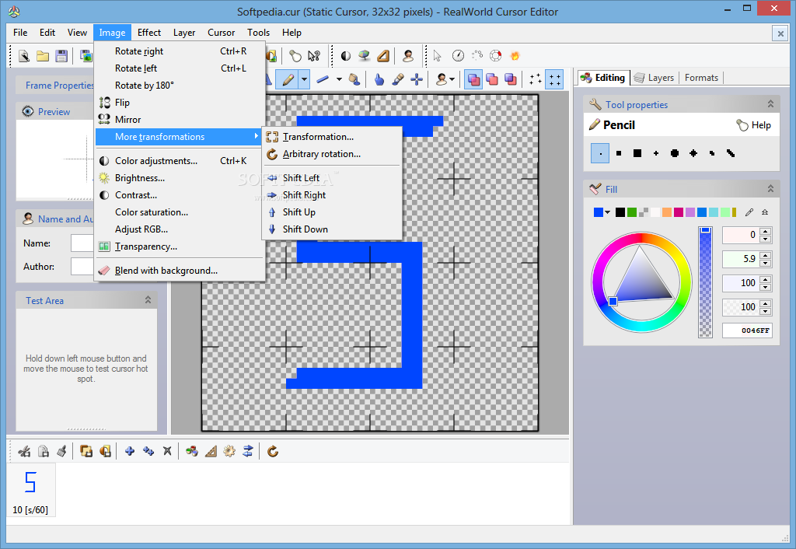
Task: Click the double blue plus icon
Action: pyautogui.click(x=148, y=451)
